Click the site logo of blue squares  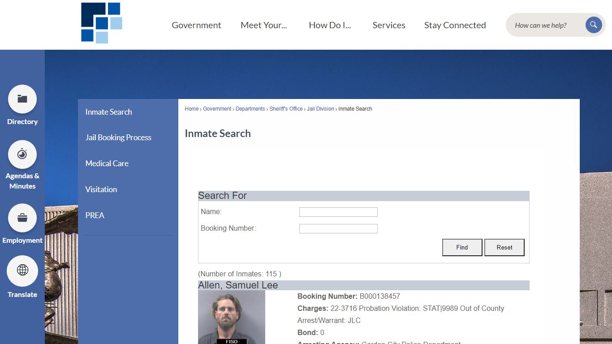pyautogui.click(x=102, y=23)
